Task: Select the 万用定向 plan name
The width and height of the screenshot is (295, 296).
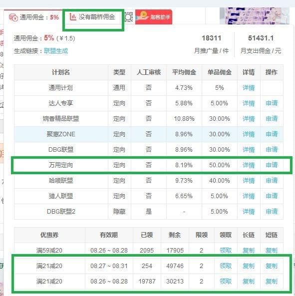Action: (61, 165)
